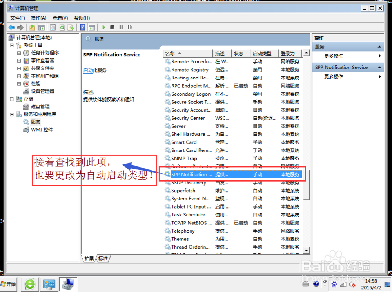392x292 pixels.
Task: Navigate back with the blue back arrow
Action: pyautogui.click(x=11, y=27)
